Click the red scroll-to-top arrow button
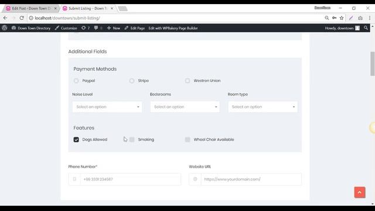Viewport: 375px width, 211px height. pos(360,192)
